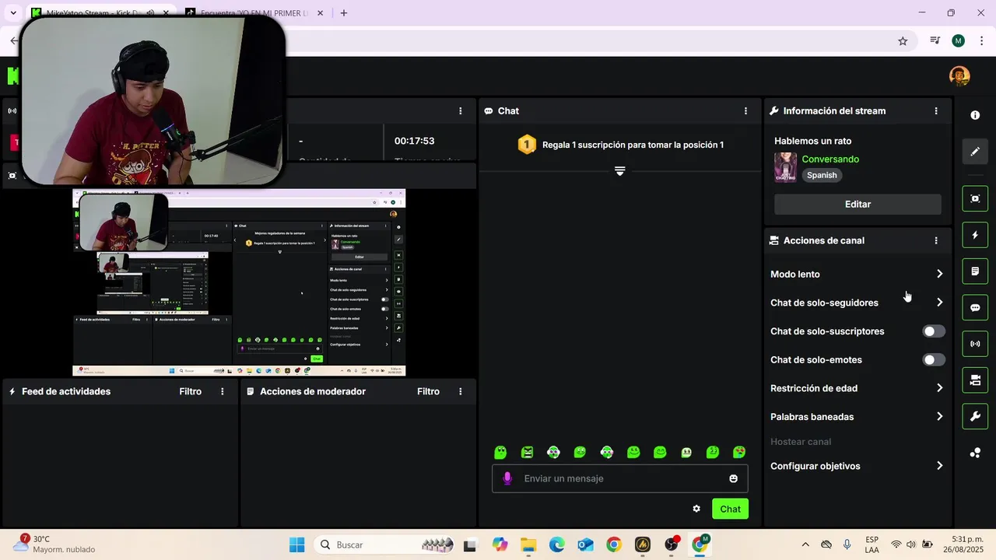Open a new browser tab
The height and width of the screenshot is (560, 996).
tap(344, 13)
